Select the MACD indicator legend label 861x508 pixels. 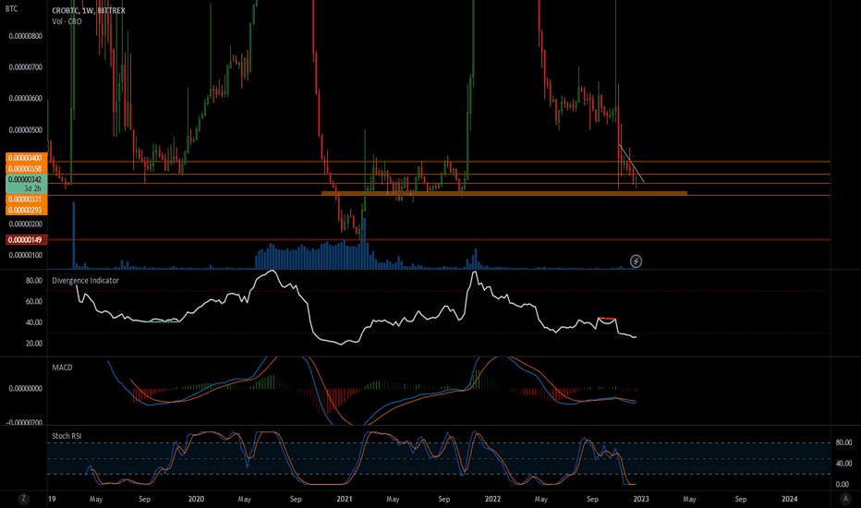pyautogui.click(x=62, y=368)
